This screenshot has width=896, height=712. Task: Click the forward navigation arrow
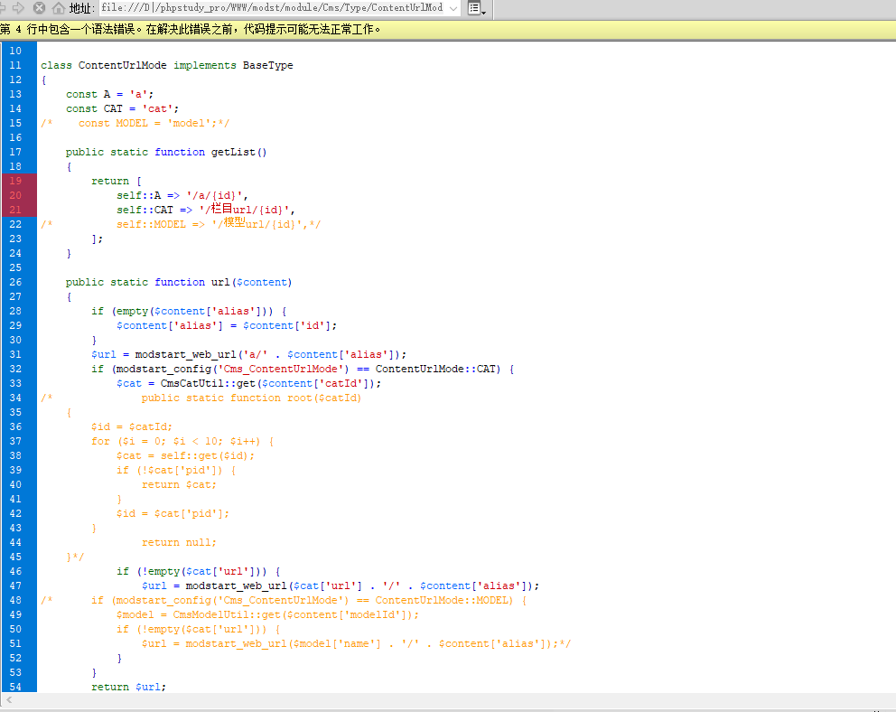point(18,8)
